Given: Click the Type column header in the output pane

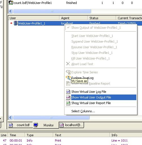Looking at the screenshot, I should click(39, 135).
